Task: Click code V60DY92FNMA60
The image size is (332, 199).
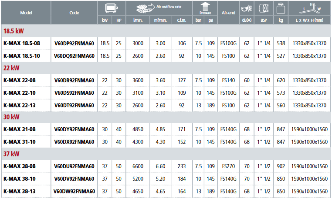Action: [74, 129]
